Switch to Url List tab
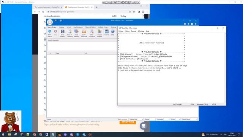The height and width of the screenshot is (137, 243). pyautogui.click(x=69, y=27)
